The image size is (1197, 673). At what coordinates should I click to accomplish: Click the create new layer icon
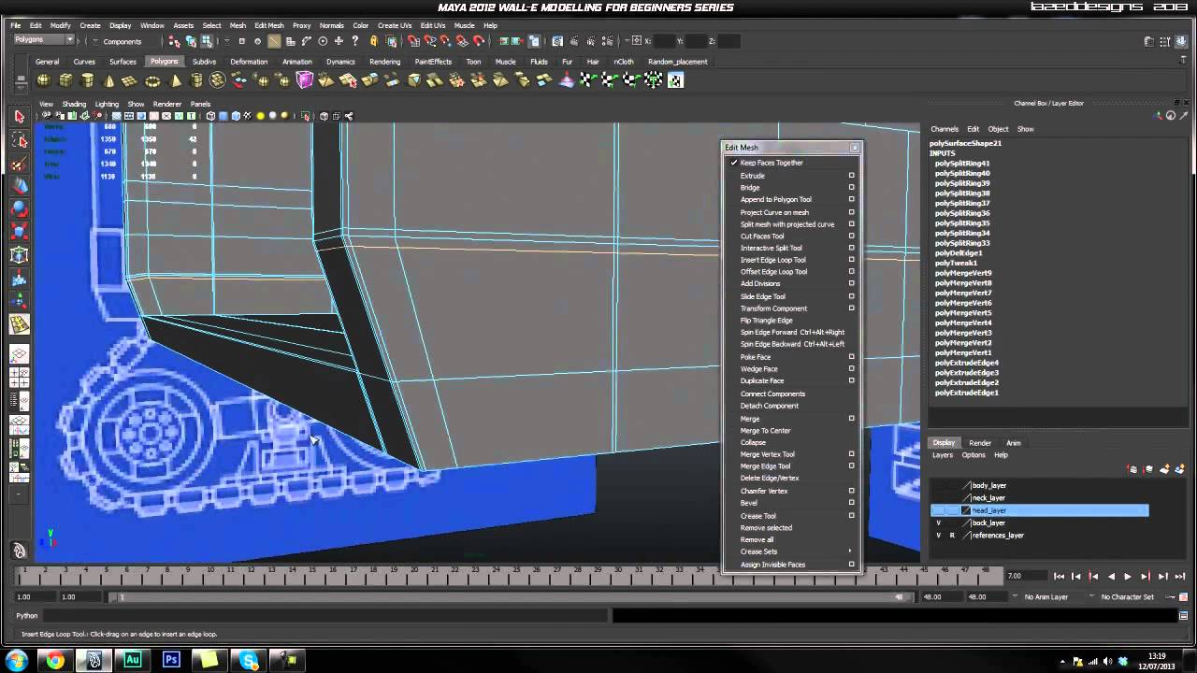[1165, 469]
